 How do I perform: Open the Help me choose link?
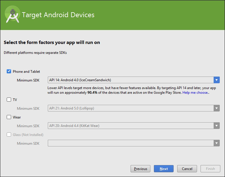(196, 93)
